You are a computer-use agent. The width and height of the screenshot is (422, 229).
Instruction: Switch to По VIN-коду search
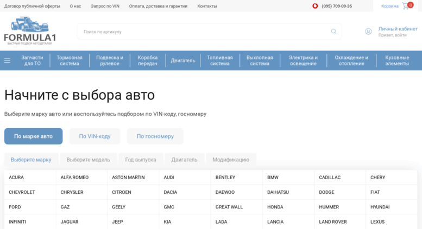click(95, 136)
